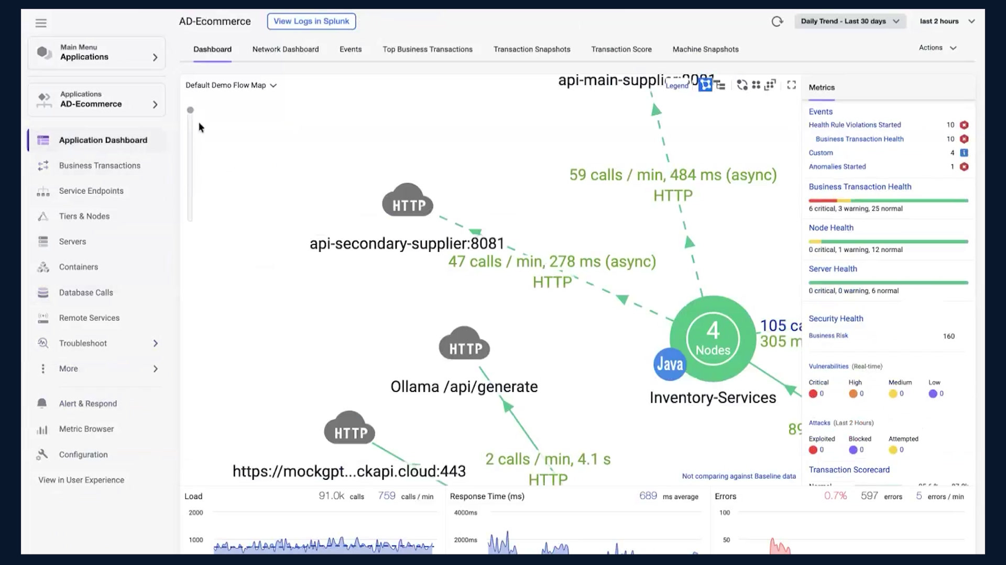Open the Default Demo Flow Map dropdown

[x=231, y=85]
